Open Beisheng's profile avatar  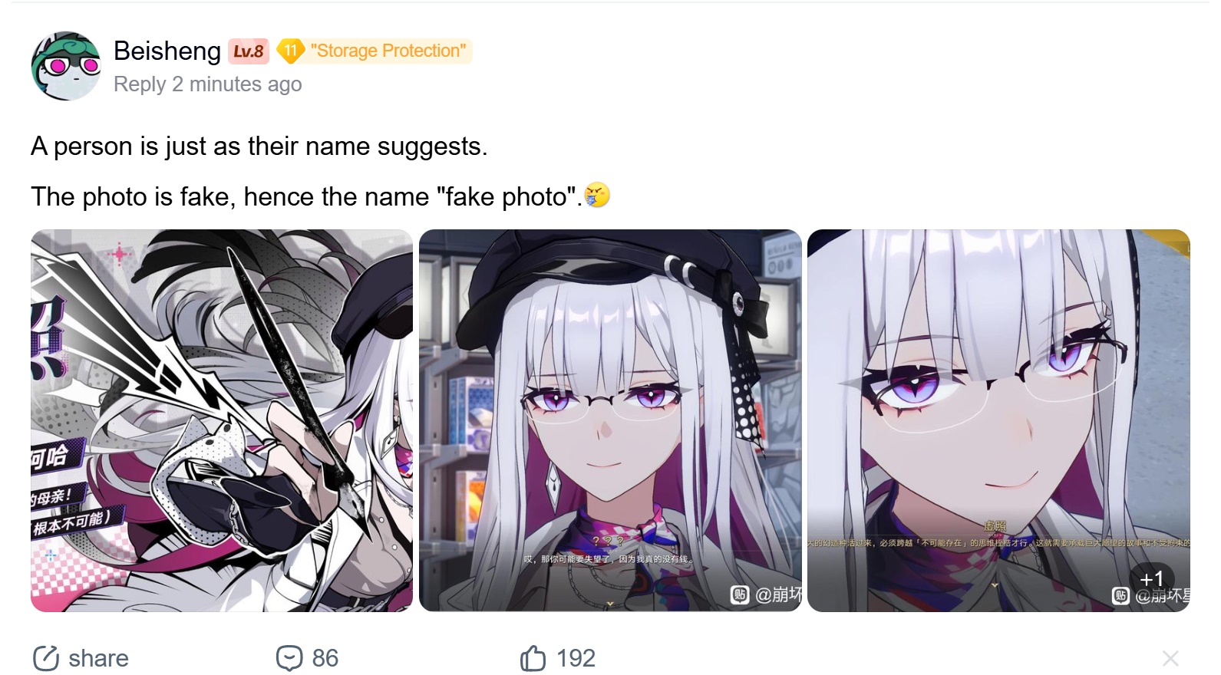66,66
